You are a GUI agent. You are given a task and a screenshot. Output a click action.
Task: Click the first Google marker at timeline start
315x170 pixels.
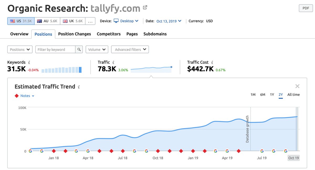pyautogui.click(x=30, y=151)
